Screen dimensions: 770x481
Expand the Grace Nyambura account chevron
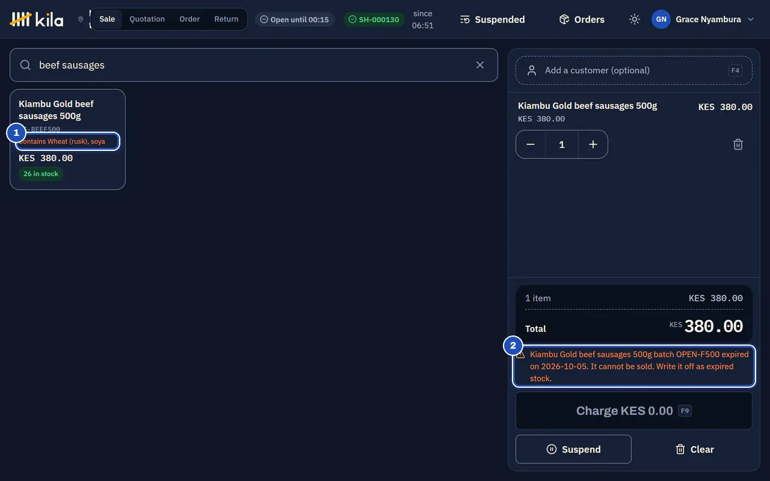click(x=751, y=19)
